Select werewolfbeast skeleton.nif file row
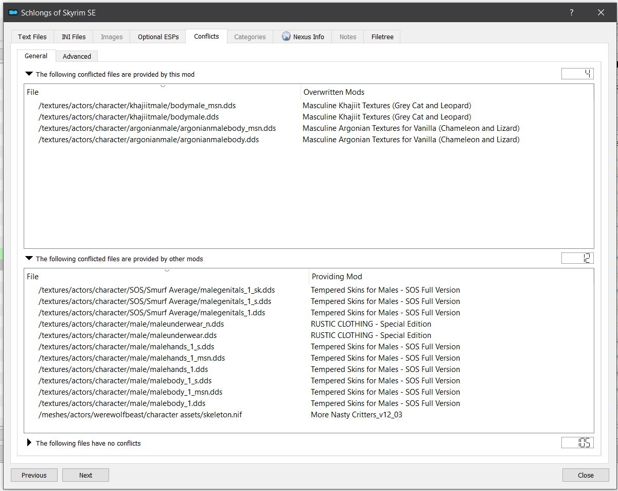618x491 pixels. point(309,415)
